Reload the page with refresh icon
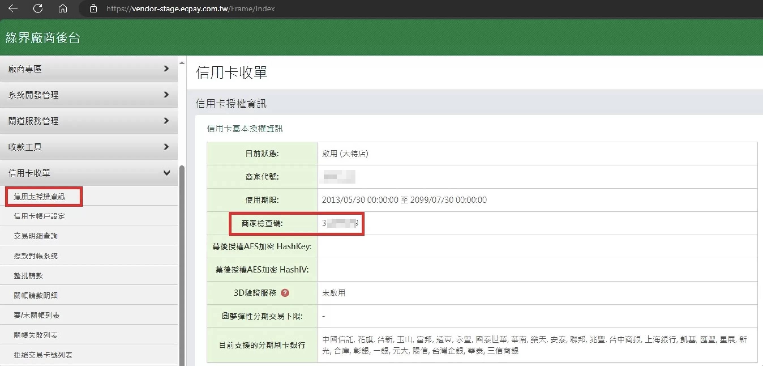763x366 pixels. (38, 8)
